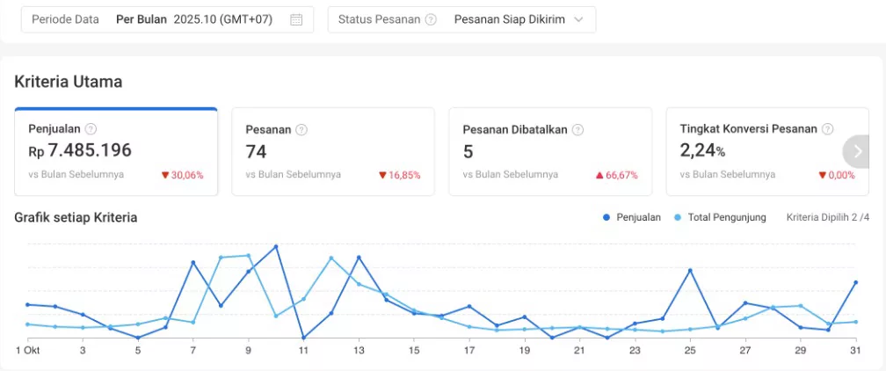Click Penjualan data point on 7 Okt
This screenshot has width=886, height=371.
(192, 262)
